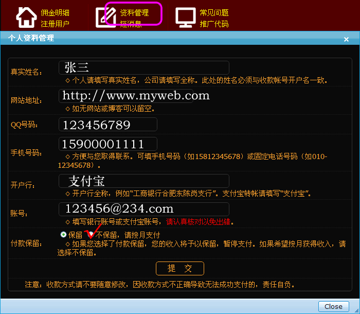
Task: Click the QQ号码 label
Action: [24, 125]
